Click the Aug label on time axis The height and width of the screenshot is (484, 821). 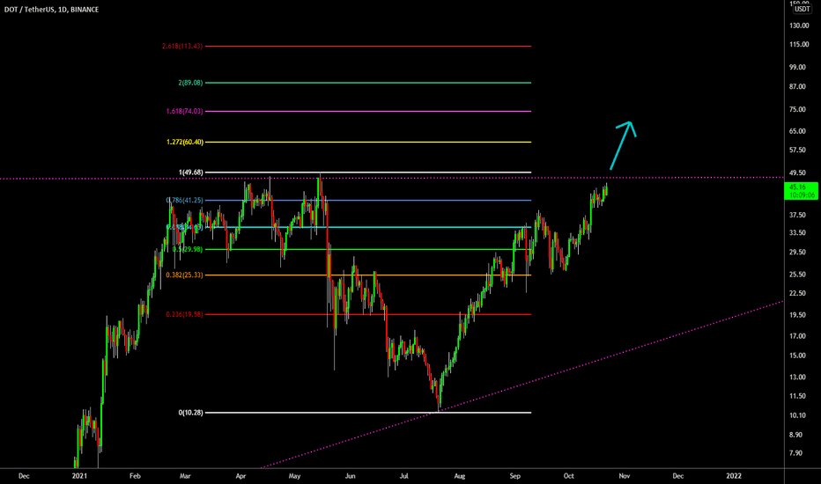coord(459,475)
